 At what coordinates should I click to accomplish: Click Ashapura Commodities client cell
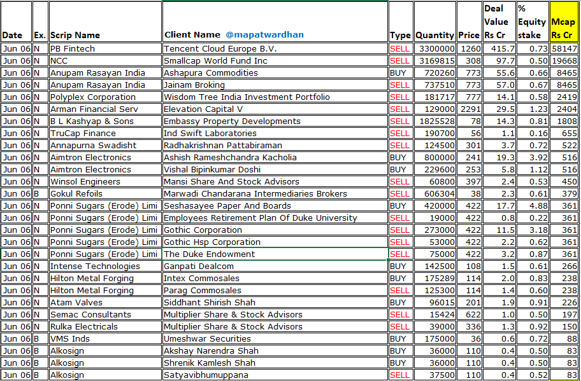tap(275, 73)
